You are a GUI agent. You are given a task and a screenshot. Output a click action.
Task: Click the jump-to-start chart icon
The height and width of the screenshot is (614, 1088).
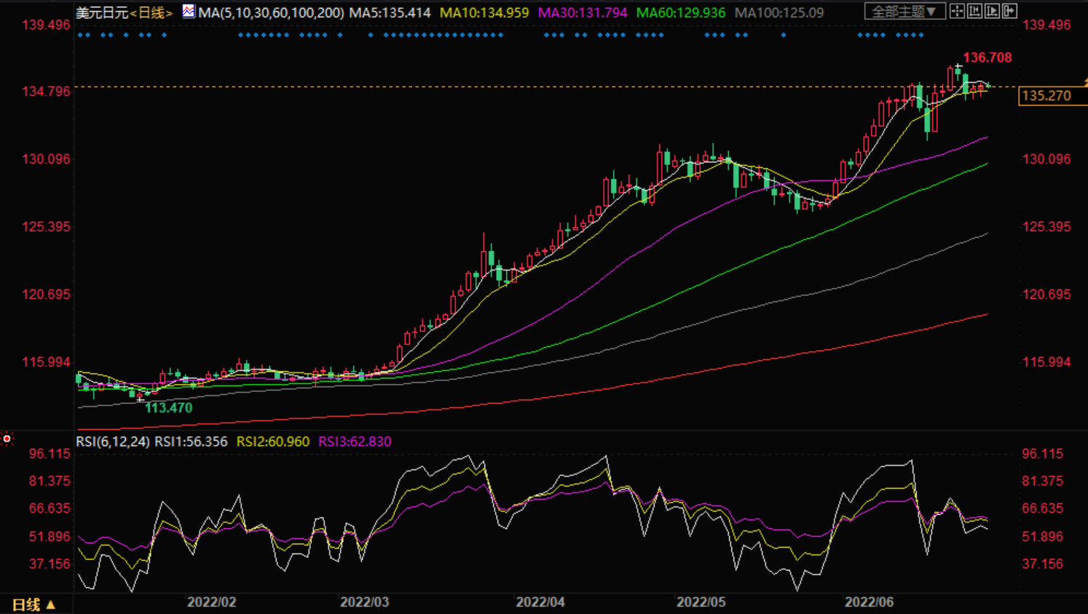[x=974, y=11]
